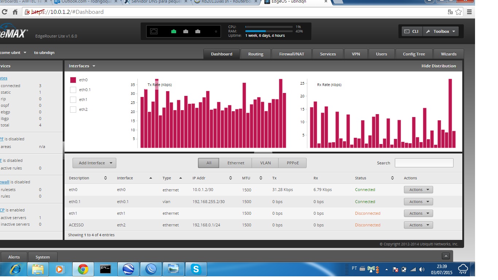Reload the page with the refresh icon

(4, 12)
